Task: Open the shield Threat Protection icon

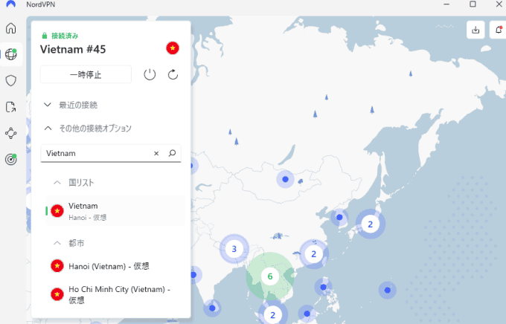Action: [x=11, y=80]
